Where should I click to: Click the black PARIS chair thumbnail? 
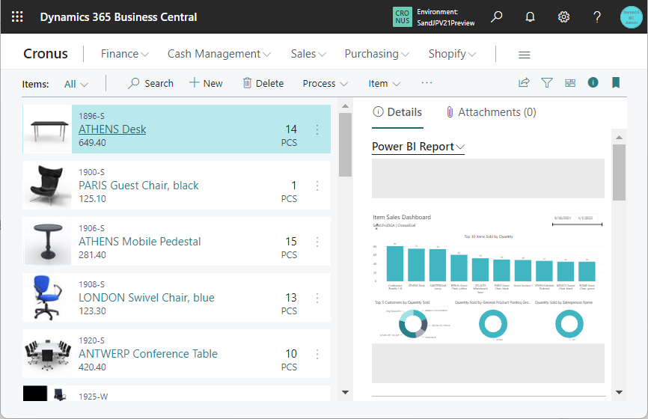tap(48, 186)
